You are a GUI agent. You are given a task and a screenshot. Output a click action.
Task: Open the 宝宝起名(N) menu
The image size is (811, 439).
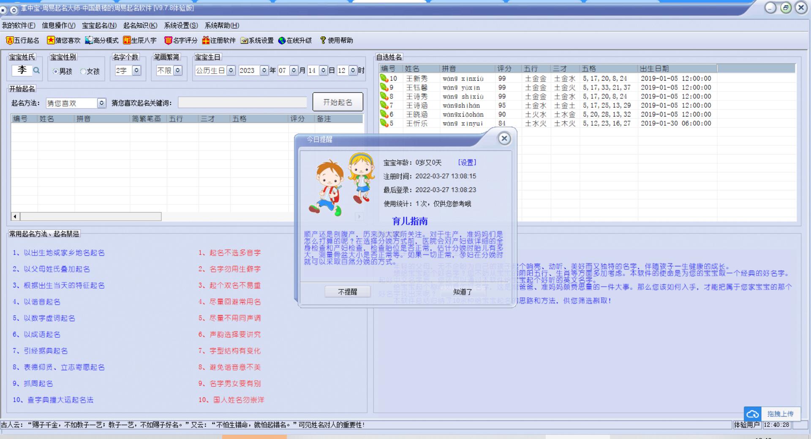coord(99,25)
